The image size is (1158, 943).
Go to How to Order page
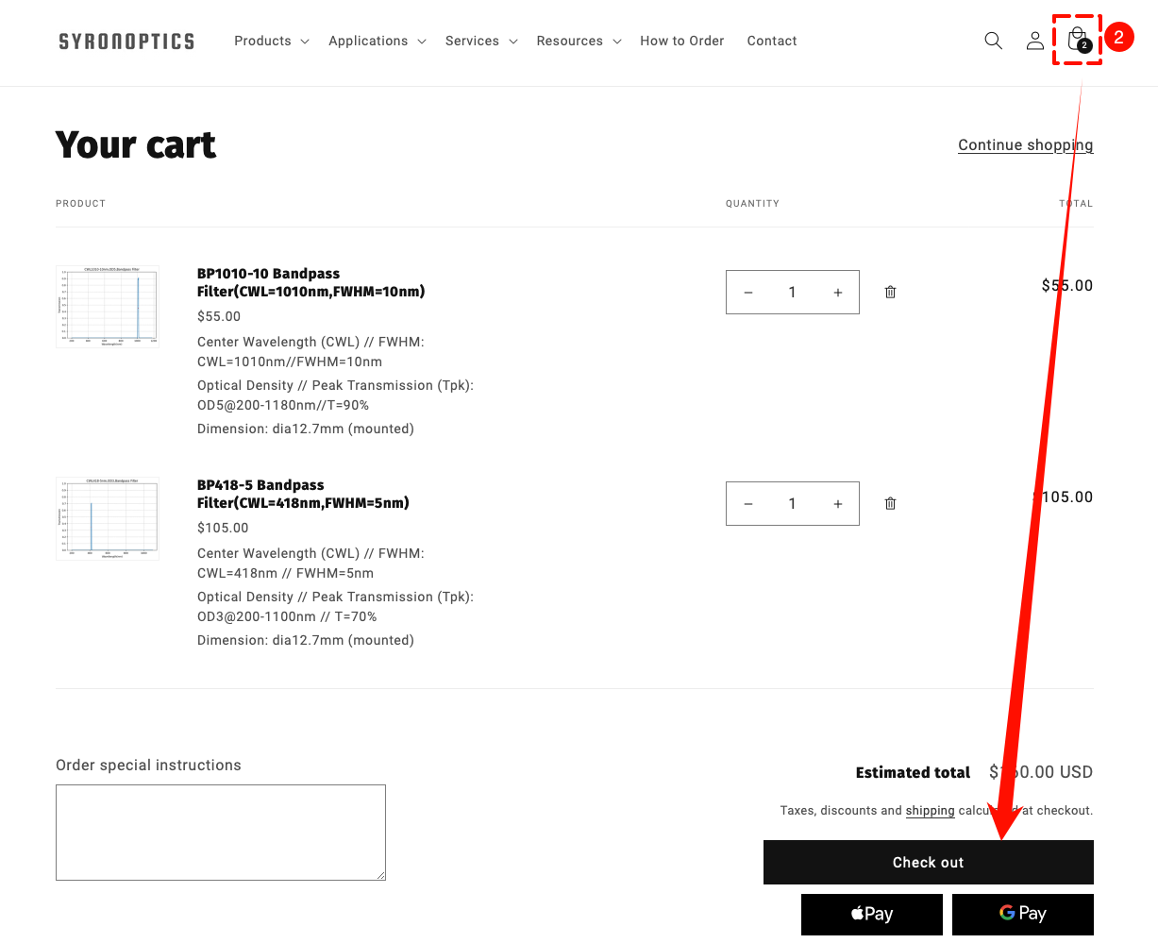pyautogui.click(x=682, y=41)
